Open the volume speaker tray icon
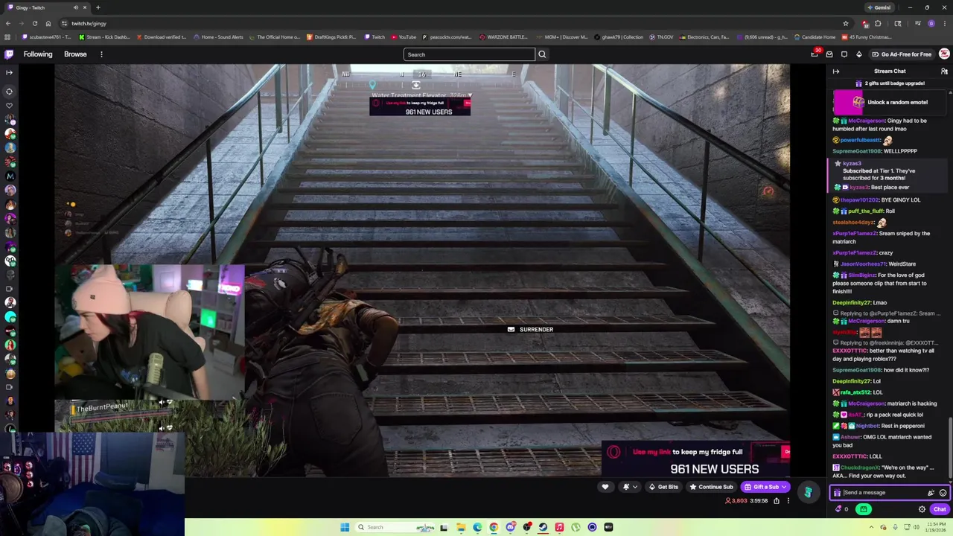This screenshot has width=953, height=536. (x=917, y=527)
